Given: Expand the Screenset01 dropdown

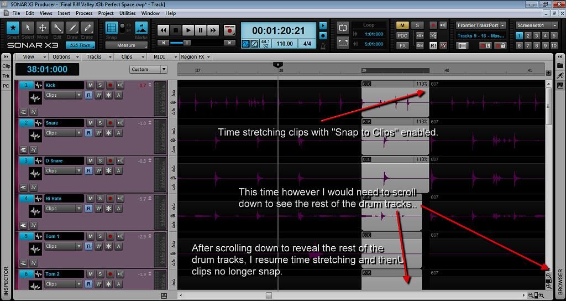Looking at the screenshot, I should coord(537,25).
